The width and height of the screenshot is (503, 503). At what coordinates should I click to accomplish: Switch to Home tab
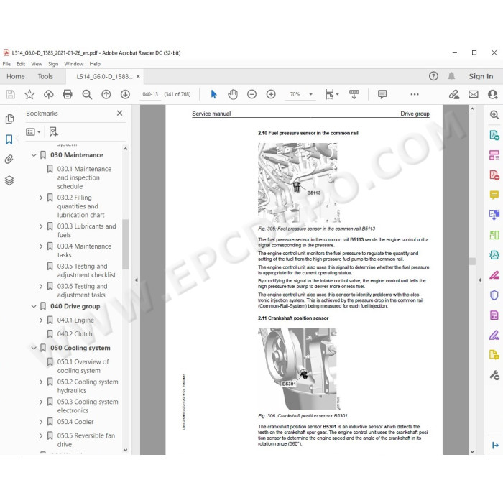click(15, 76)
